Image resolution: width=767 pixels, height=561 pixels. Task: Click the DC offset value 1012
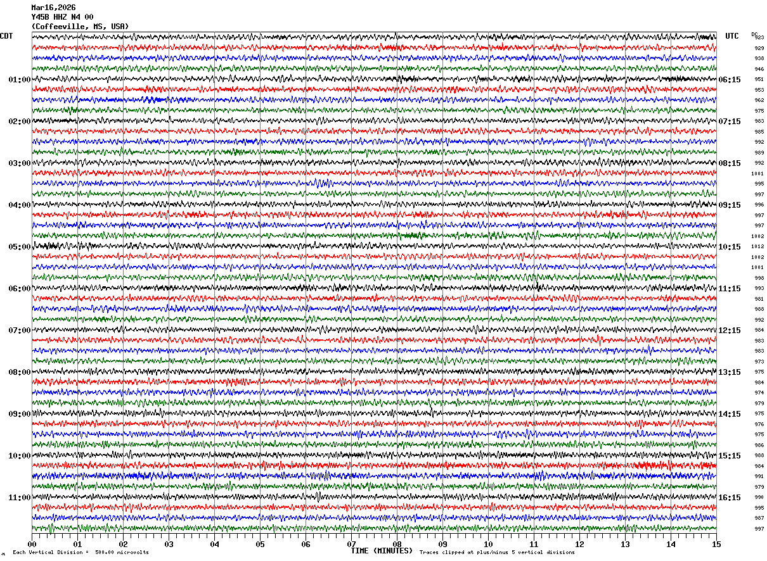coord(757,246)
